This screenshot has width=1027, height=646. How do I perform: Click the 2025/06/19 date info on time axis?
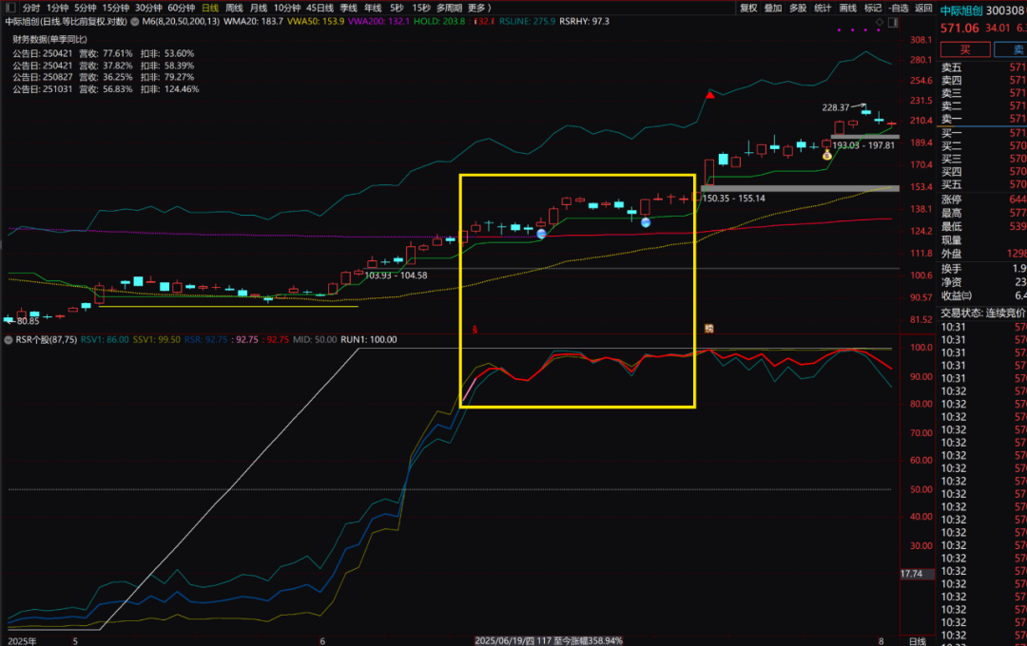tap(549, 640)
